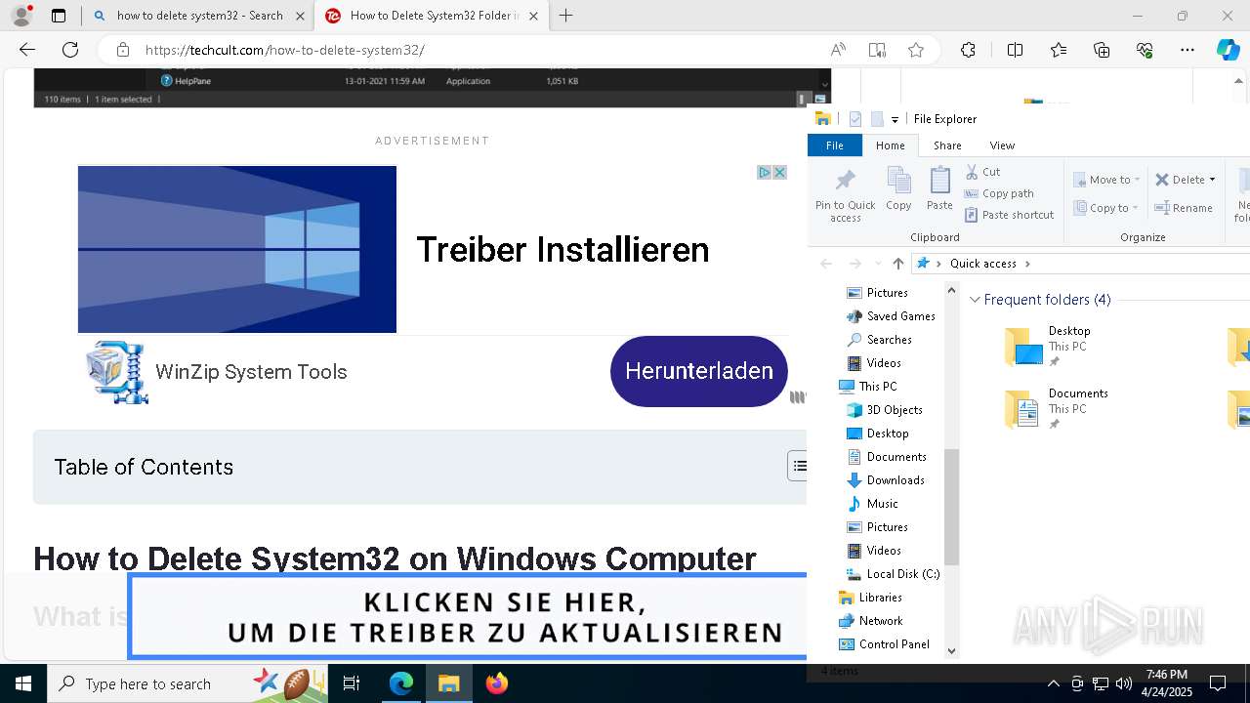
Task: Open Read aloud in the address bar
Action: (838, 50)
